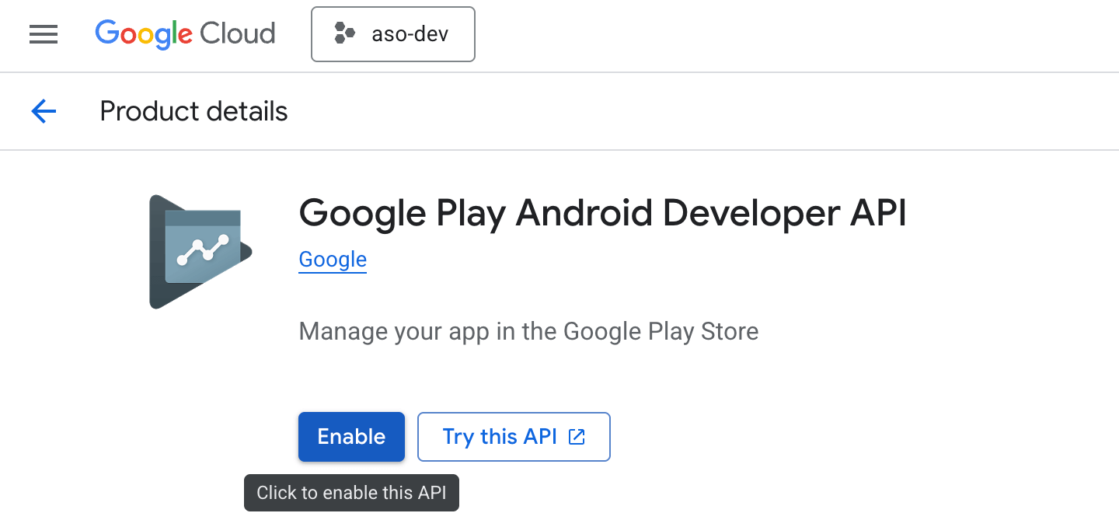1119x527 pixels.
Task: Click the Product details header text
Action: [x=193, y=111]
